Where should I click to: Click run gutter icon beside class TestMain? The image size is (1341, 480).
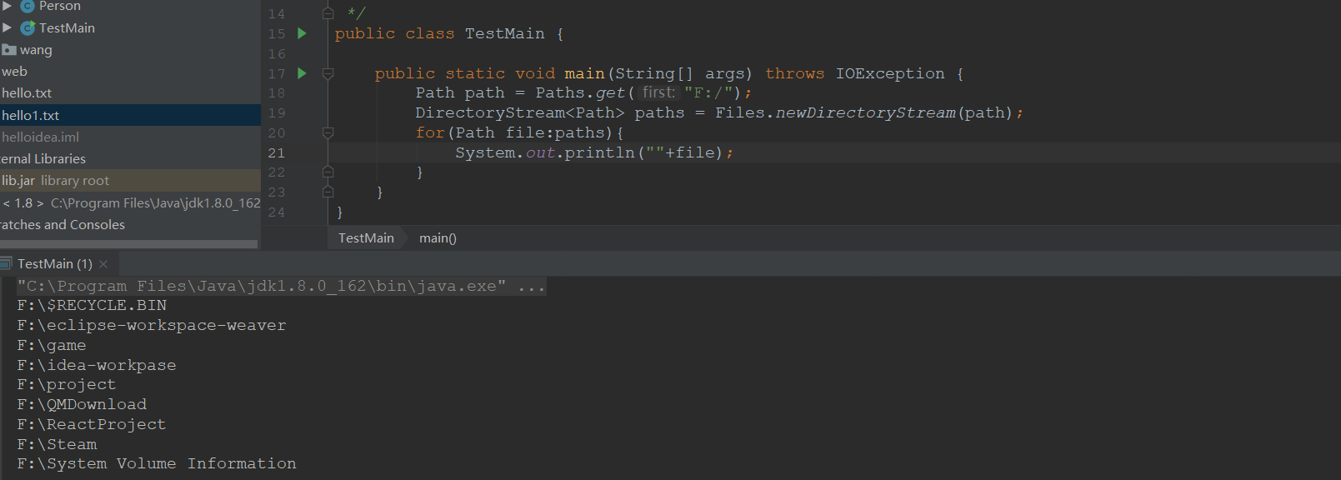point(302,33)
